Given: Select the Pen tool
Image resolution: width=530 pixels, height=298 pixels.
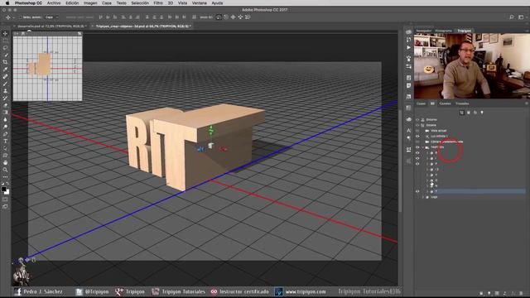Looking at the screenshot, I should click(5, 134).
